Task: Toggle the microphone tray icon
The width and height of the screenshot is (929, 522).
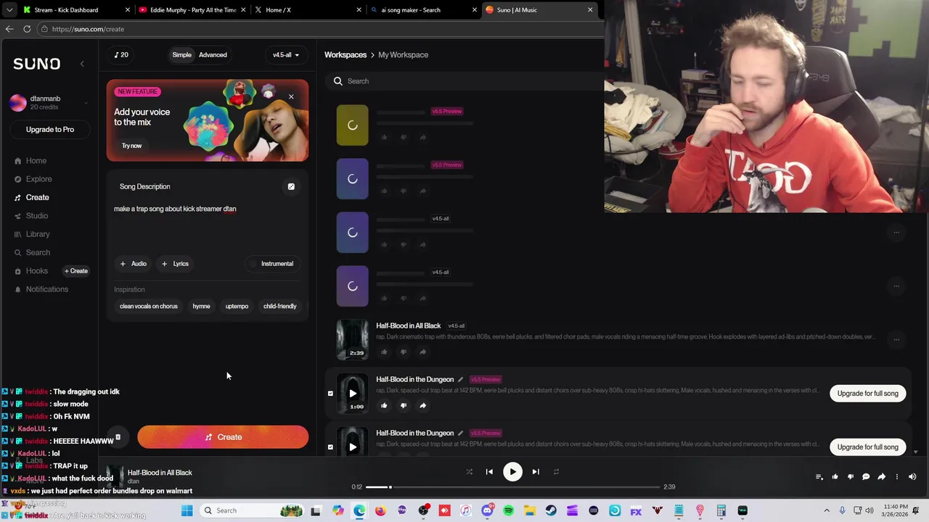Action: pos(843,510)
